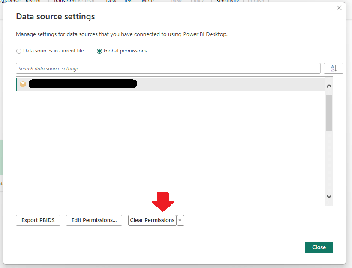Click the data source list scrollbar thumb
This screenshot has width=352, height=268.
point(329,113)
